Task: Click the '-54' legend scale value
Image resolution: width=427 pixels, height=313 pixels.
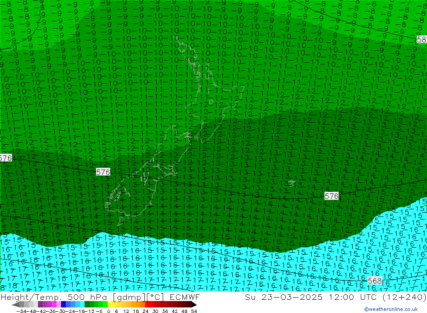Action: tap(21, 311)
